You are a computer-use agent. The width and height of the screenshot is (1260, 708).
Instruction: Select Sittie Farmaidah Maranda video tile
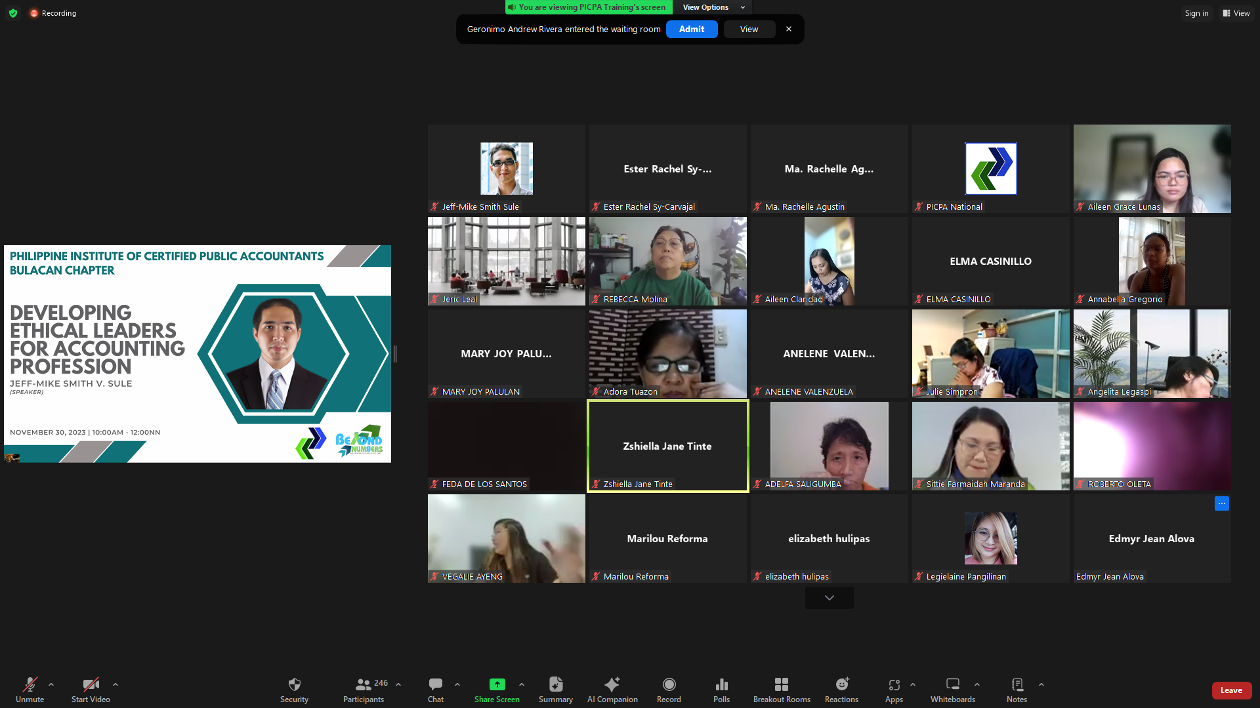[991, 446]
